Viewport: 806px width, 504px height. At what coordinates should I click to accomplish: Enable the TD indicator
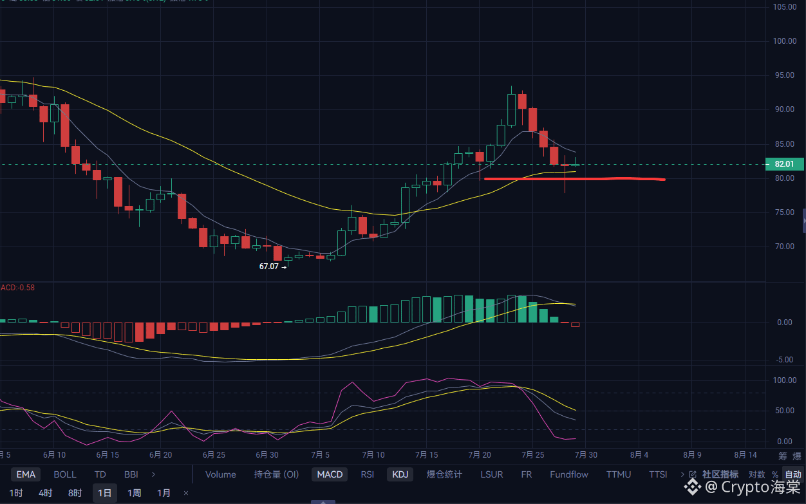(100, 474)
